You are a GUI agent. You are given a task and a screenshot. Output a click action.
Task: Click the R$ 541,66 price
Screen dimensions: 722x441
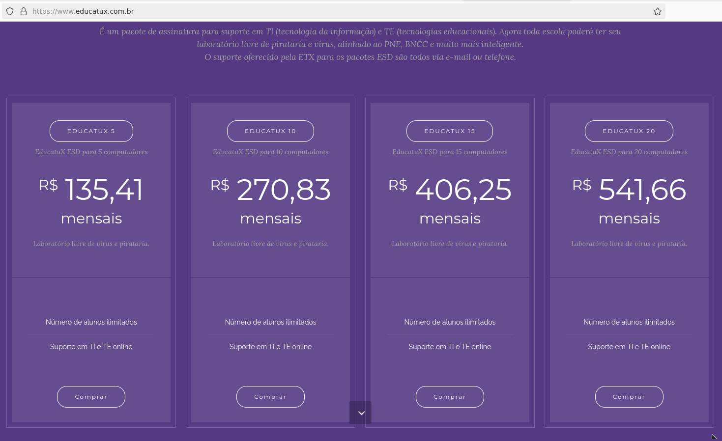tap(630, 190)
